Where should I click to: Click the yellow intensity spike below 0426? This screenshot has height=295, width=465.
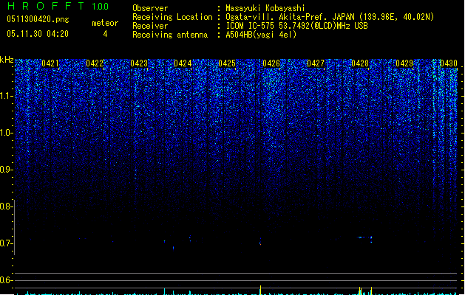[x=260, y=290]
